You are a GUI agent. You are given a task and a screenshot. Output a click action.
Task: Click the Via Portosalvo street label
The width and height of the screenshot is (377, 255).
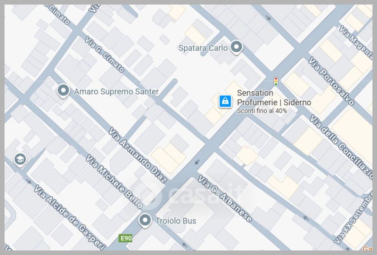click(331, 80)
